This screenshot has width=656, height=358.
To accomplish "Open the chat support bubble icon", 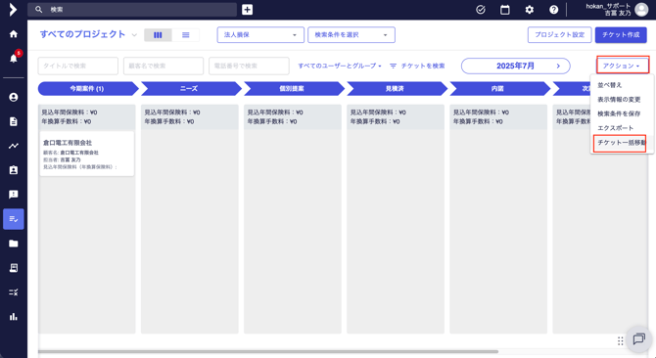I will click(638, 338).
